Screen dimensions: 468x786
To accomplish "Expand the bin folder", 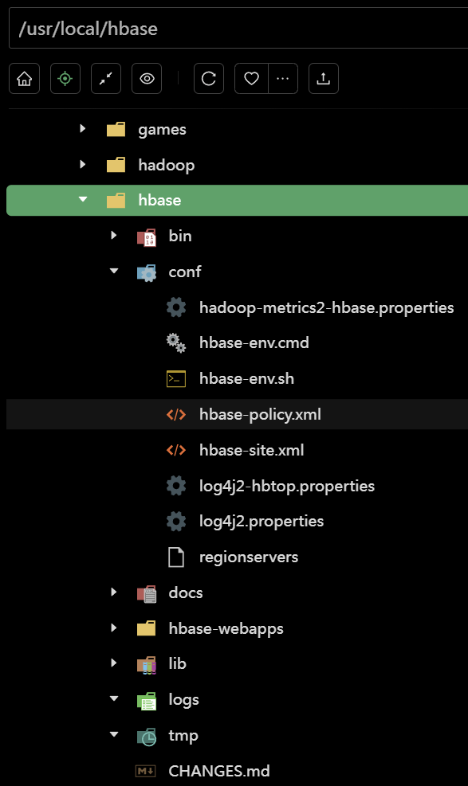I will [x=113, y=236].
